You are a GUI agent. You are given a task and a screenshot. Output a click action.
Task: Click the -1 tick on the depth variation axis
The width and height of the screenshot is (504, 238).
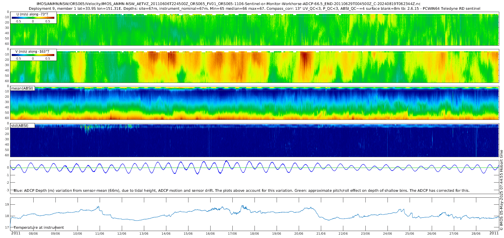point(7,175)
